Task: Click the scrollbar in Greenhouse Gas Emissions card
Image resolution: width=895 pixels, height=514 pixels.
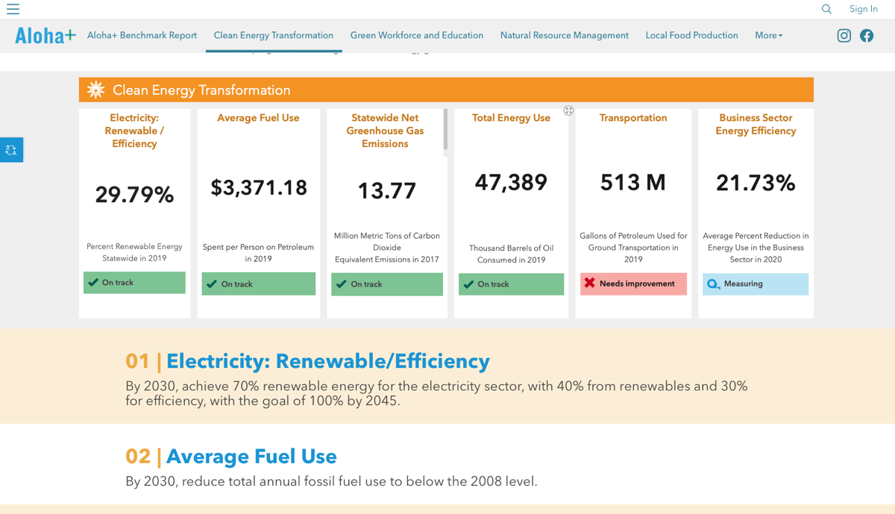Action: point(445,130)
